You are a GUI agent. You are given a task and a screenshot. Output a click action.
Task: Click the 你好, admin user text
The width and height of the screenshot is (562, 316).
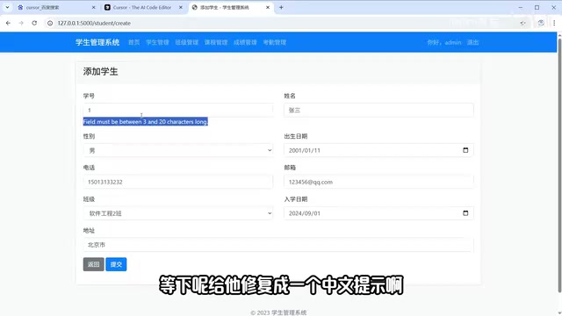444,42
